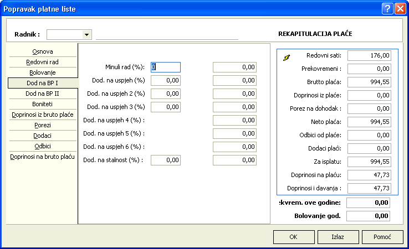Click the yellow lightning recalculate icon
The width and height of the screenshot is (409, 249).
coord(287,57)
